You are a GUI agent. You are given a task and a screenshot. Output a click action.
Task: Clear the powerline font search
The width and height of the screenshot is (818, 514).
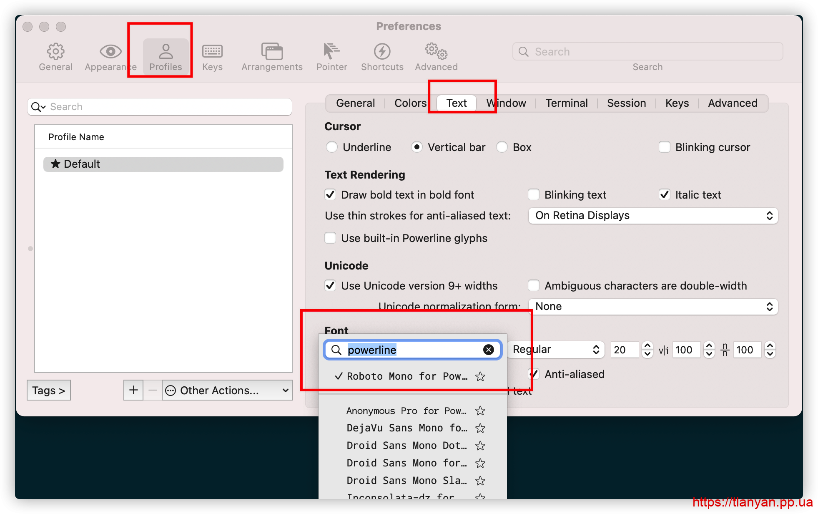[488, 350]
